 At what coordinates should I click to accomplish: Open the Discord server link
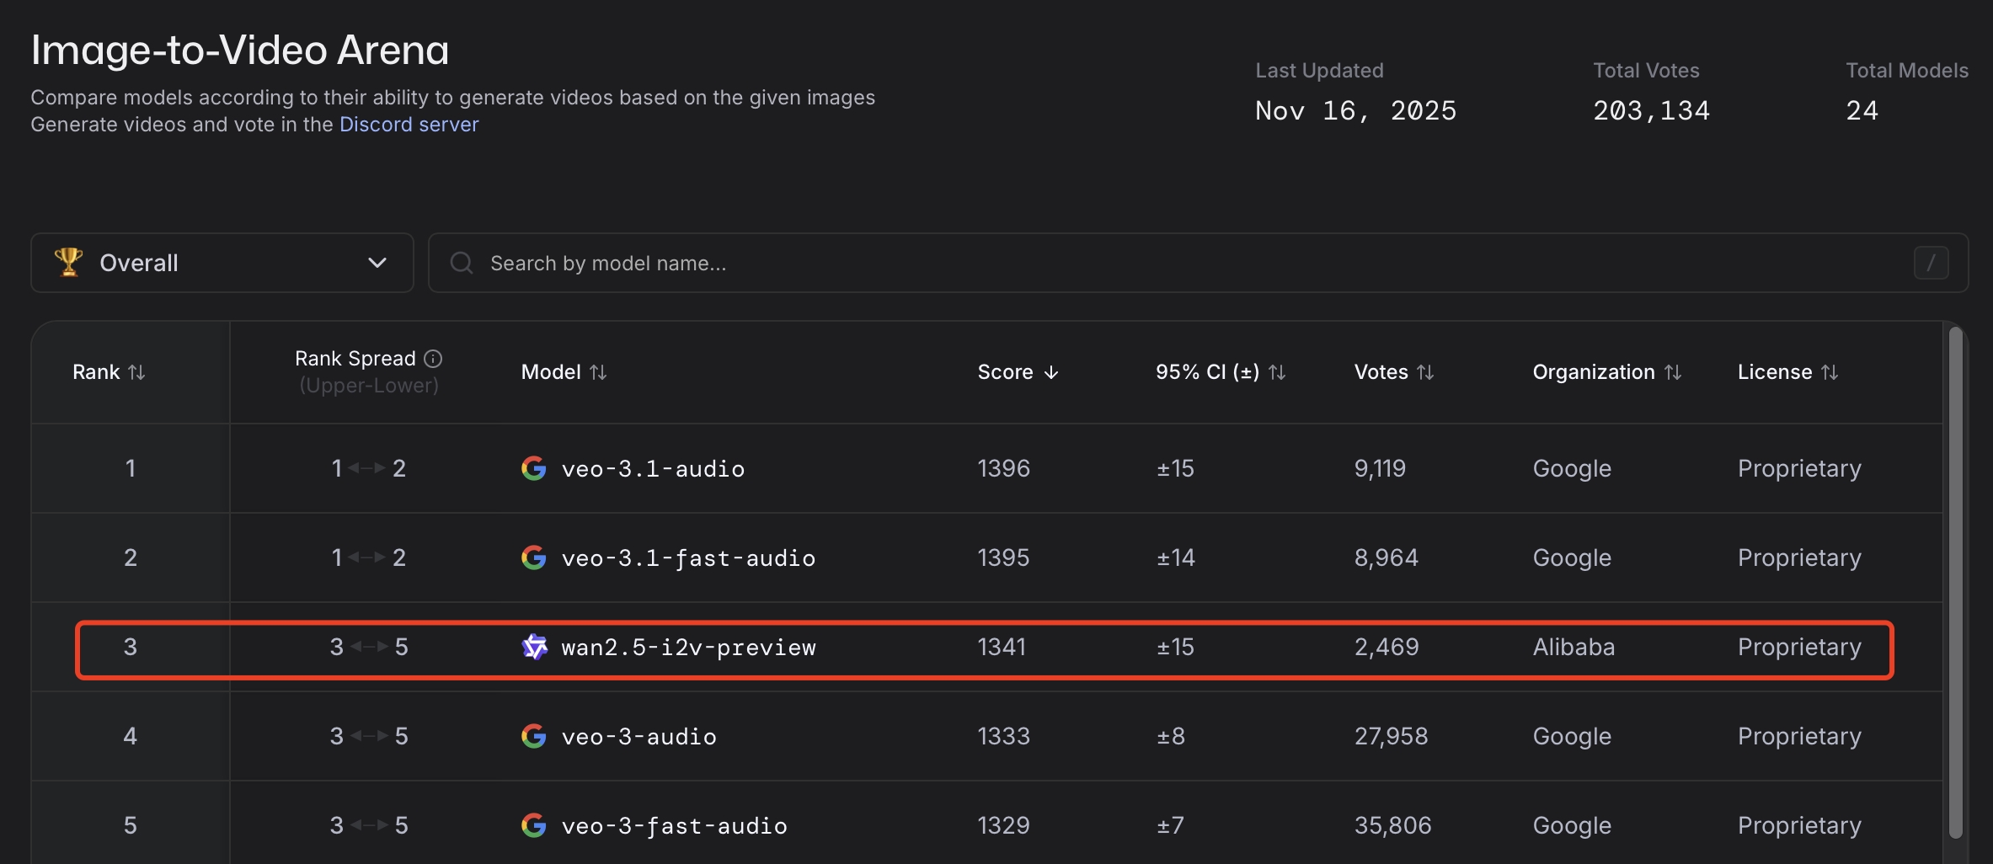[x=409, y=125]
